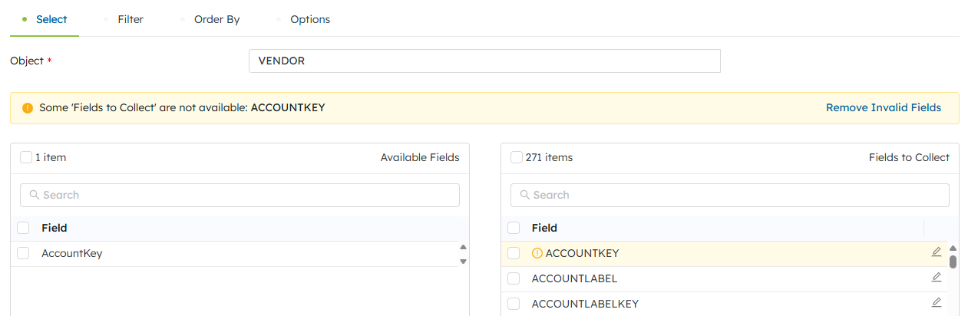Viewport: 968px width, 316px height.
Task: Click warning icon beside ACCOUNTKEY field
Action: [537, 253]
